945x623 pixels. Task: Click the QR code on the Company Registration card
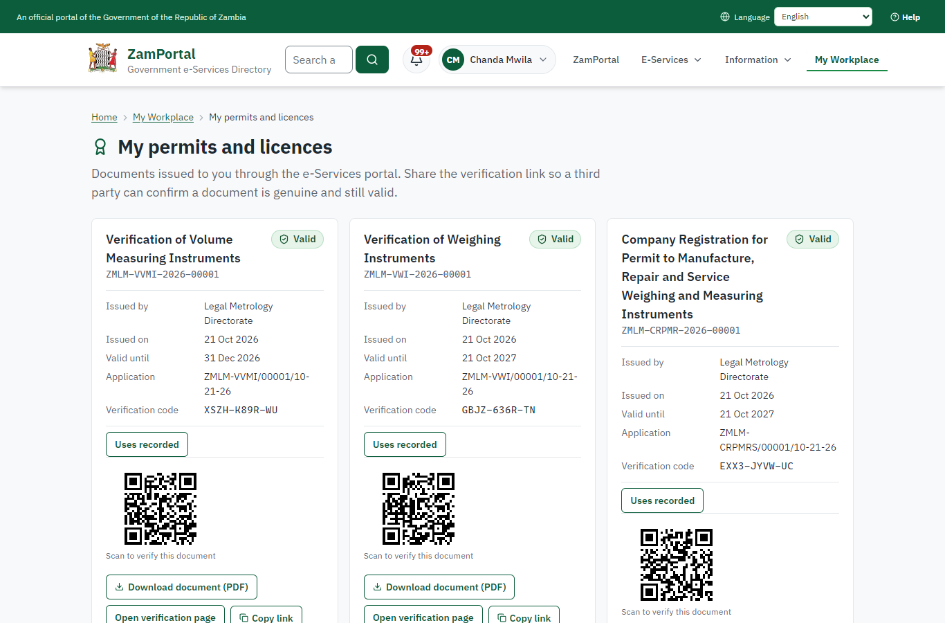coord(677,565)
